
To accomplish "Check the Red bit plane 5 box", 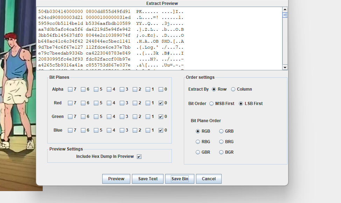I will (96, 103).
